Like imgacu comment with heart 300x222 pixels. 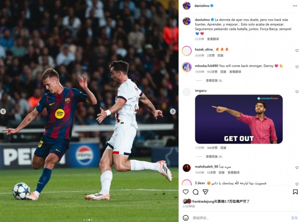coord(297,92)
